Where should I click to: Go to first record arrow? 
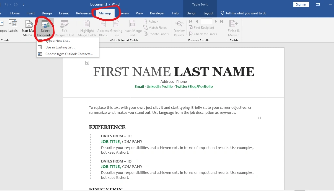[190, 21]
